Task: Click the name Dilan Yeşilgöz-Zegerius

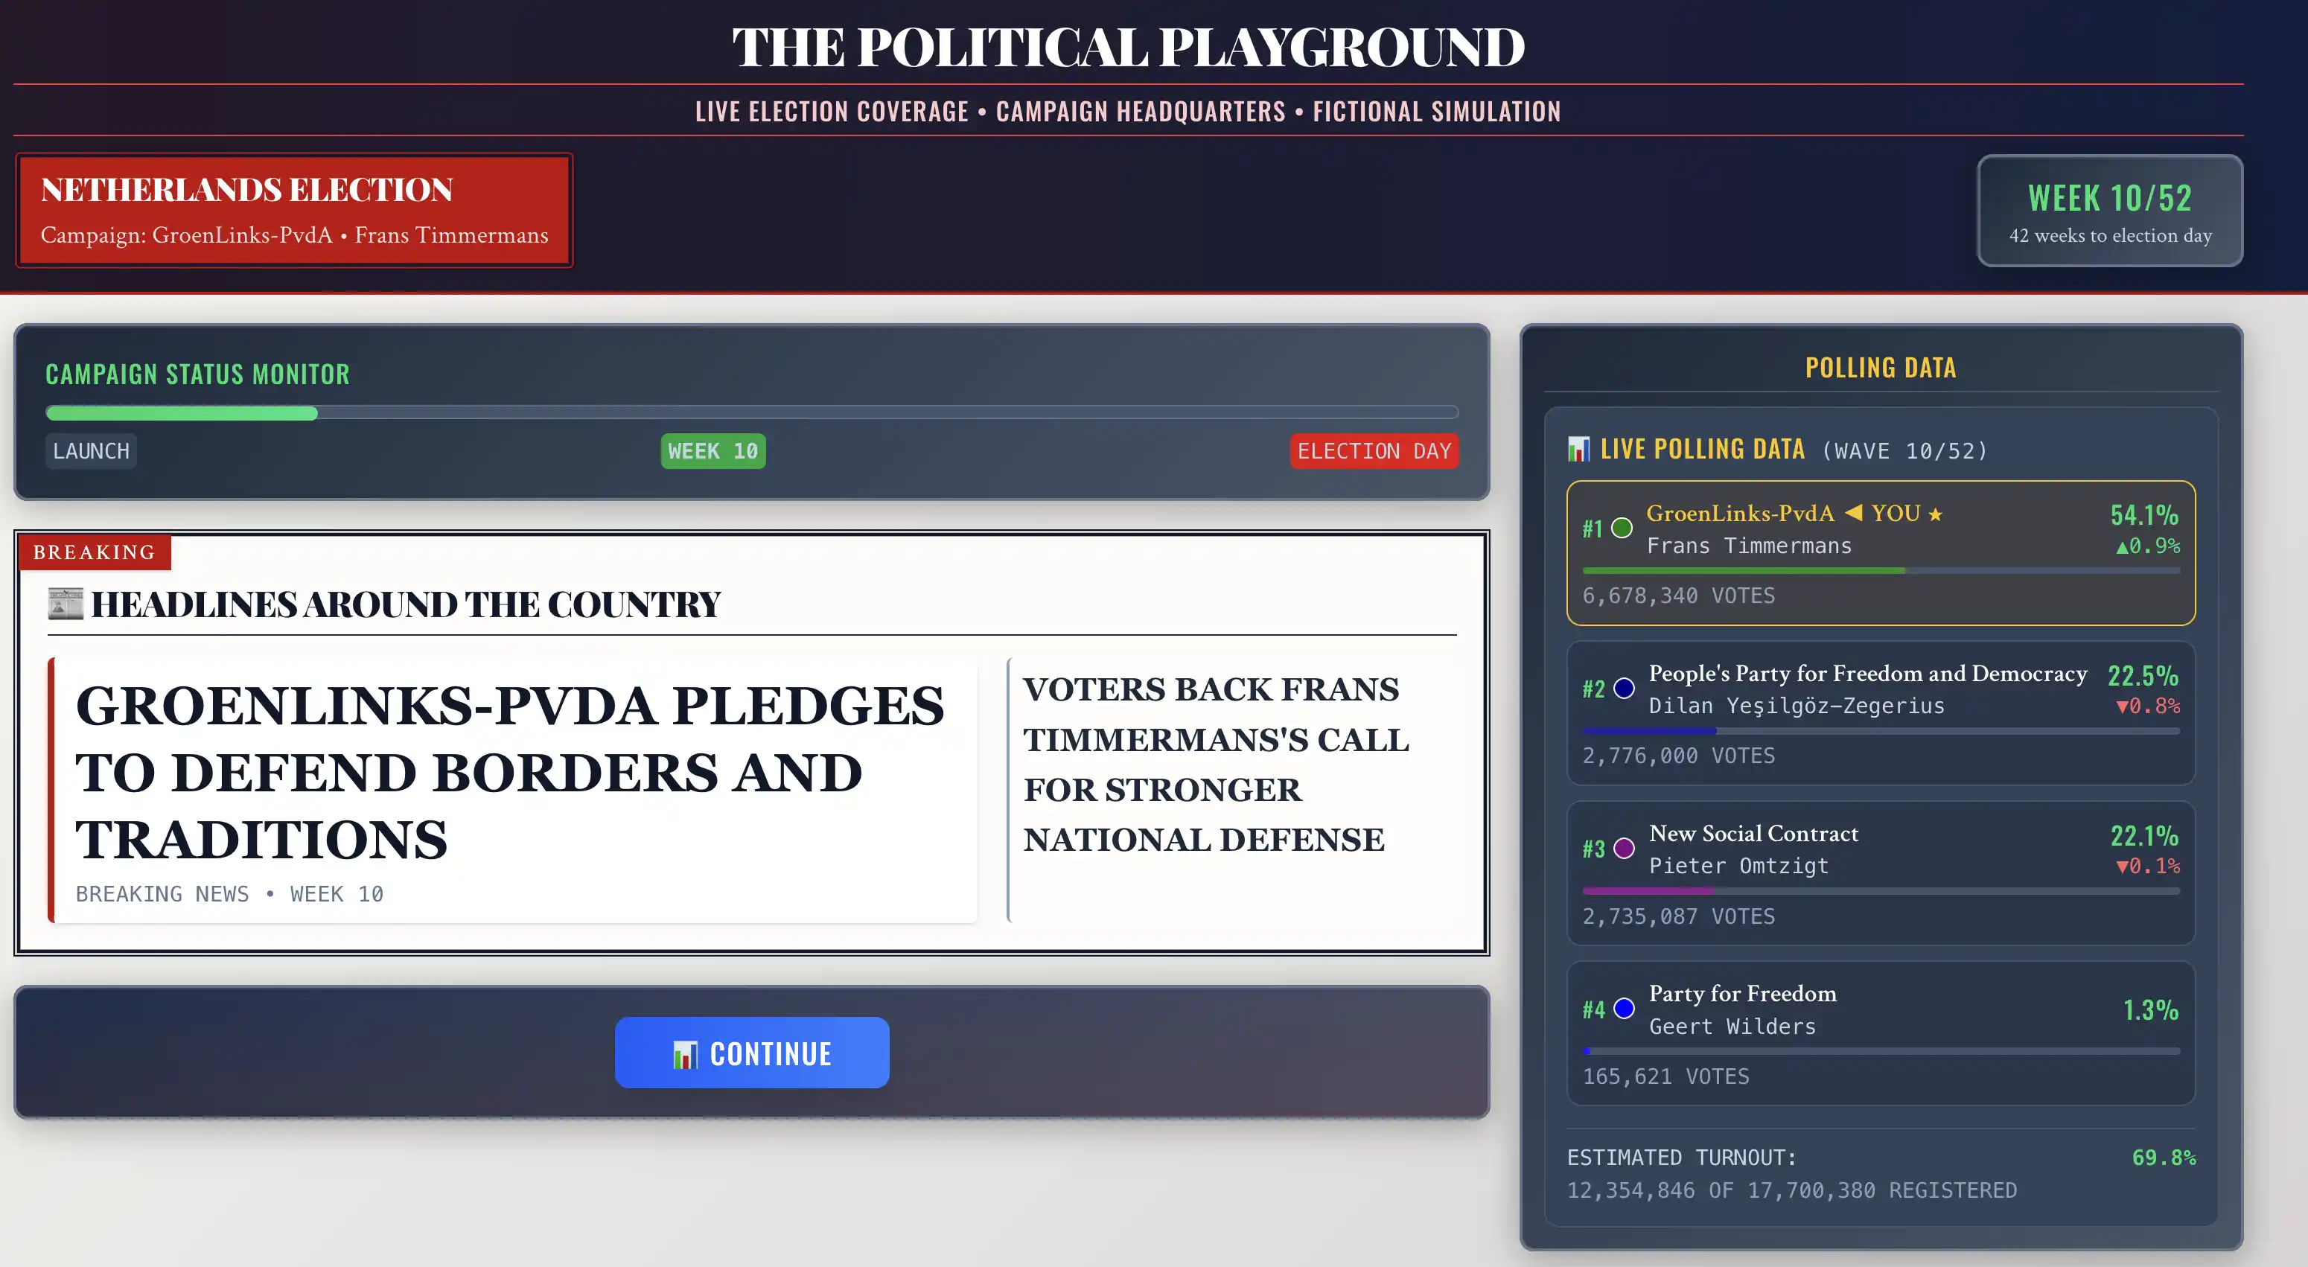Action: pyautogui.click(x=1797, y=706)
